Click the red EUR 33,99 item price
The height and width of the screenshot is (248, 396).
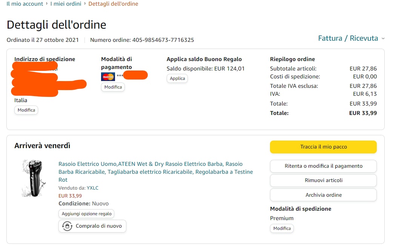point(70,196)
